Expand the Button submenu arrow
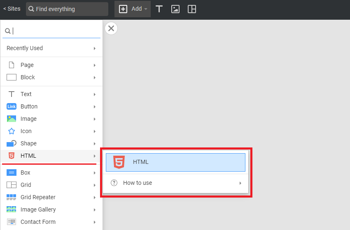This screenshot has height=230, width=350. [95, 107]
